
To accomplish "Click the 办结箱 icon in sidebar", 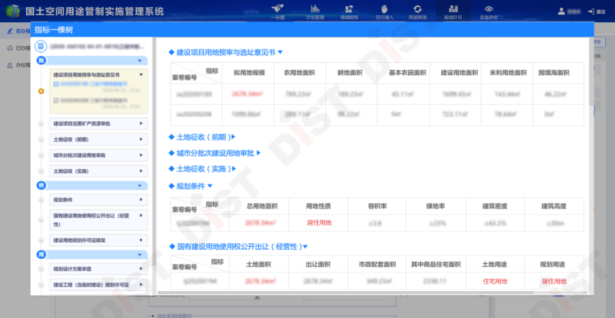I will 10,65.
